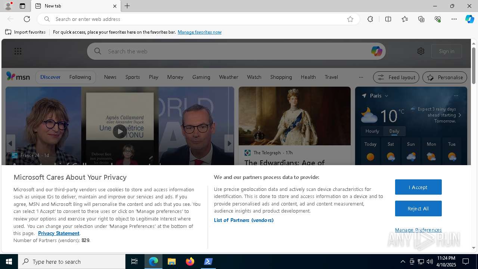Go to next carousel story
The width and height of the screenshot is (478, 269).
[x=229, y=143]
